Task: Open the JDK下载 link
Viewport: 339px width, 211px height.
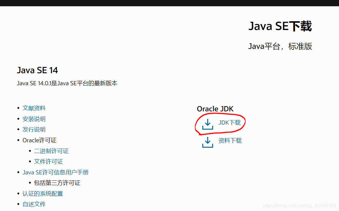Action: [230, 123]
